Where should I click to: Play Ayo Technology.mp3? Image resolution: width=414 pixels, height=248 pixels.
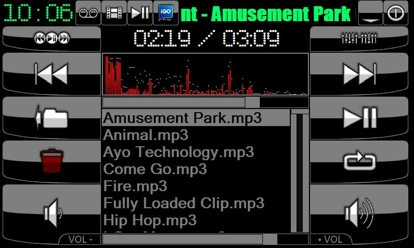tap(196, 152)
